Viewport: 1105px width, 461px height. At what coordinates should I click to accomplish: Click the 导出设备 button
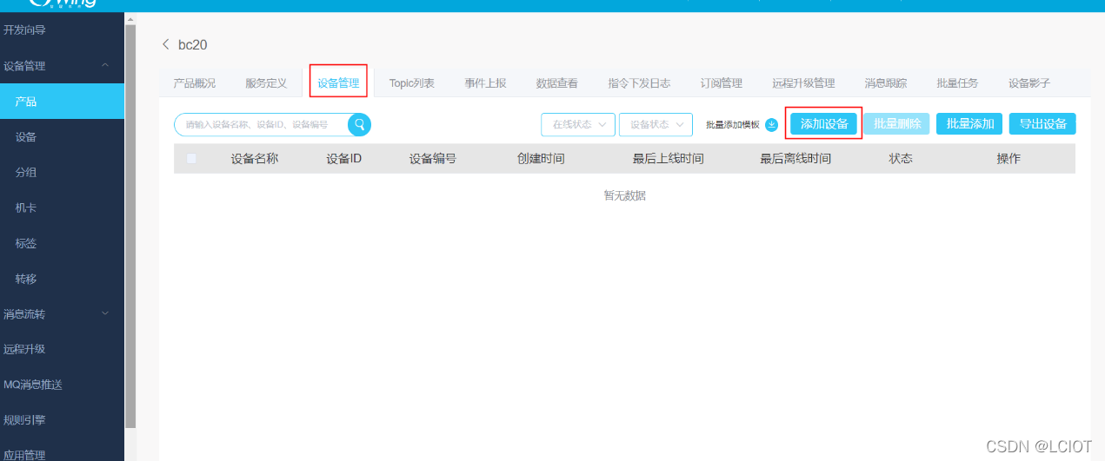1043,124
